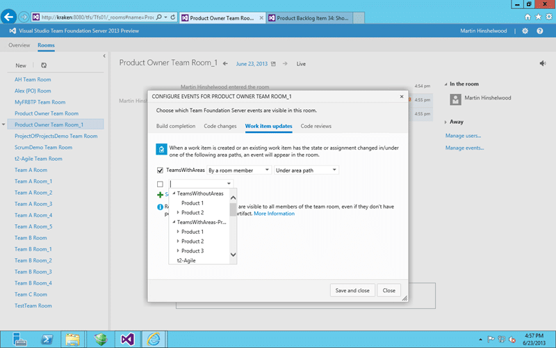Collapse the TeamsWithoutAreas tree node
The width and height of the screenshot is (556, 348).
[x=174, y=193]
